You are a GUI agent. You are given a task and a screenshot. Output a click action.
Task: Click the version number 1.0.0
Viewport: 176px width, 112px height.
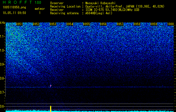point(38,3)
